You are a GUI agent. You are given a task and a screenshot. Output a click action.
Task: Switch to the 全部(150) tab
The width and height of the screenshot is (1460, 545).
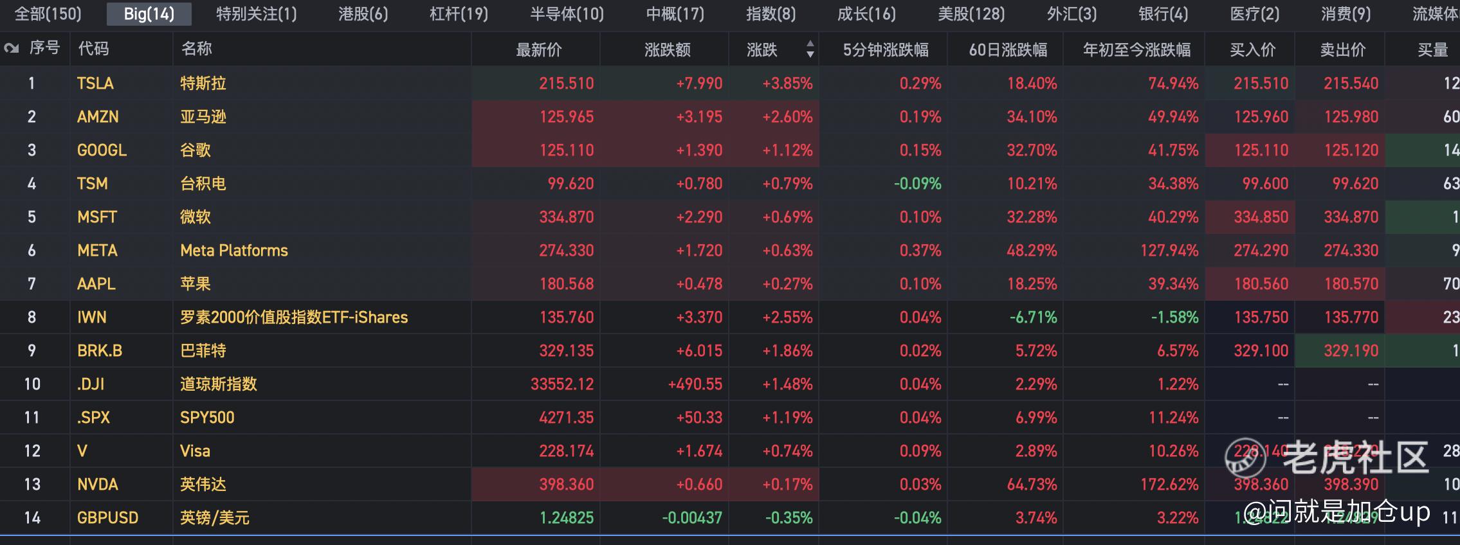pos(48,13)
